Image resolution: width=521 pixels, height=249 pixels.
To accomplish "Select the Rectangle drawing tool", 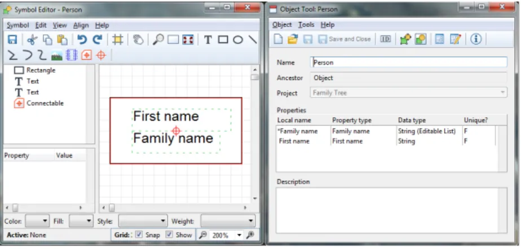I will coord(223,40).
